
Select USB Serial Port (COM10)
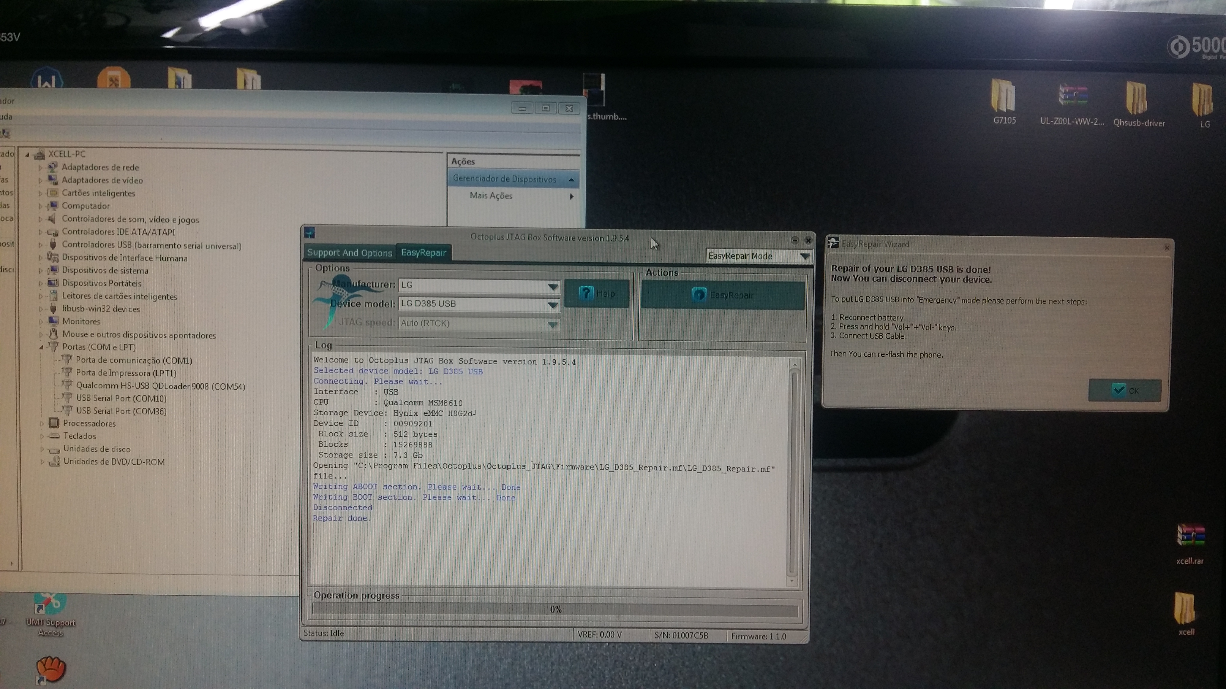[x=121, y=398]
